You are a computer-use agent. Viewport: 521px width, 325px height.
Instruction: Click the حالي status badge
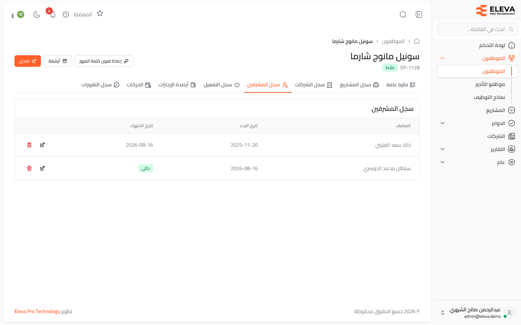[145, 168]
